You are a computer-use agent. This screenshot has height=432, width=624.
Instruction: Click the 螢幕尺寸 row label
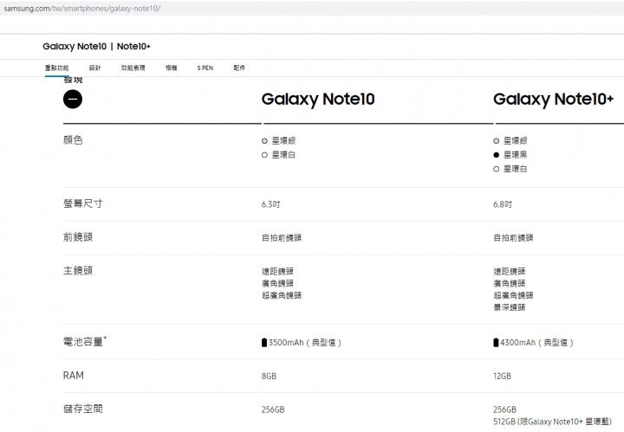(83, 203)
